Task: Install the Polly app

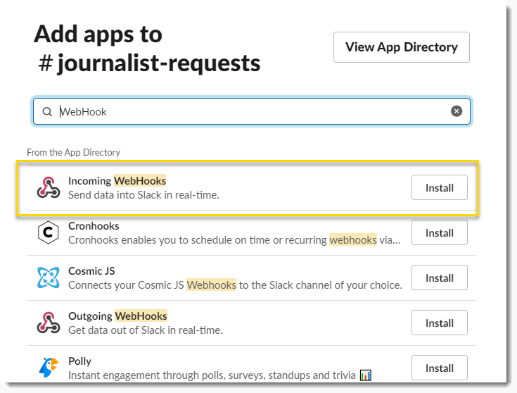Action: point(439,368)
